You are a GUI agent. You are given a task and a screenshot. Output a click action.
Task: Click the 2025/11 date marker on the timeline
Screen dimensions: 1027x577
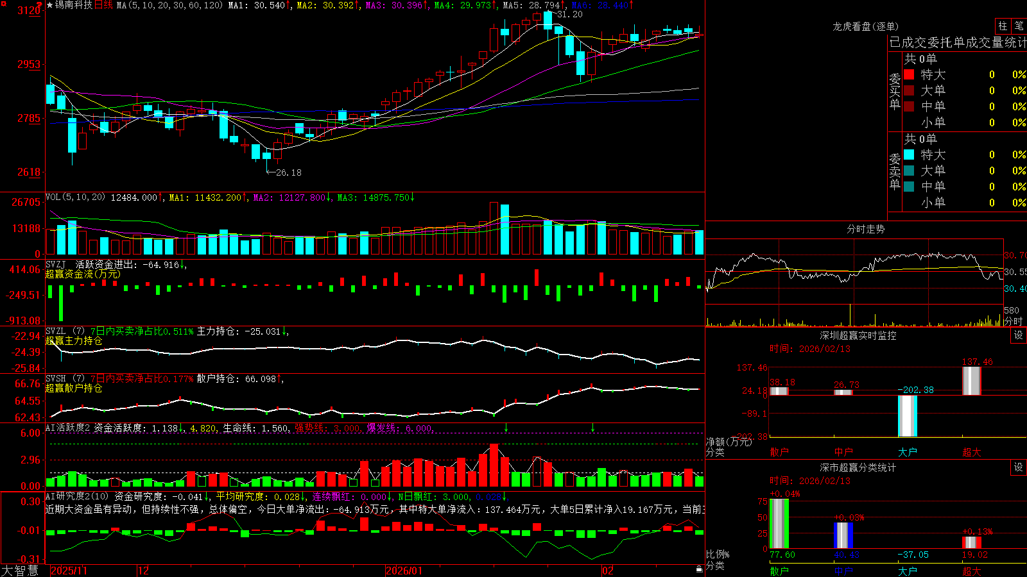pos(69,571)
